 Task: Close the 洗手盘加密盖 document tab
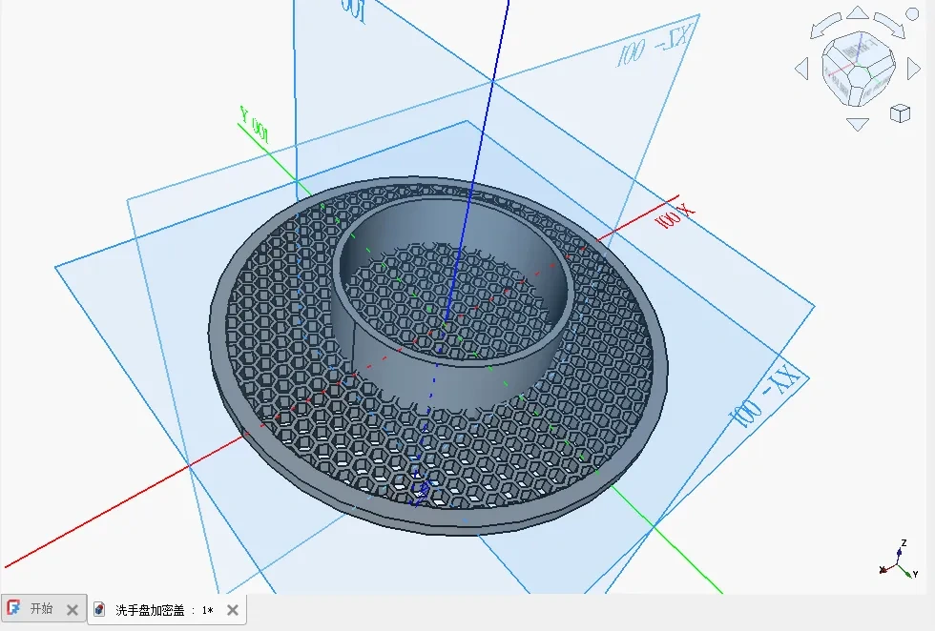coord(232,610)
